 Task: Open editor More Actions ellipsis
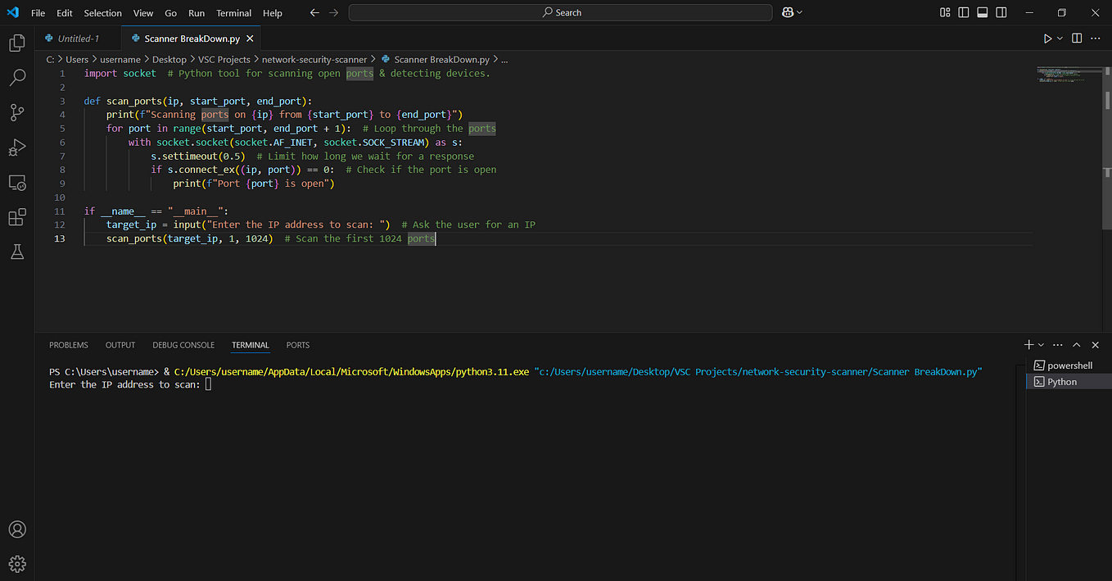(1096, 39)
